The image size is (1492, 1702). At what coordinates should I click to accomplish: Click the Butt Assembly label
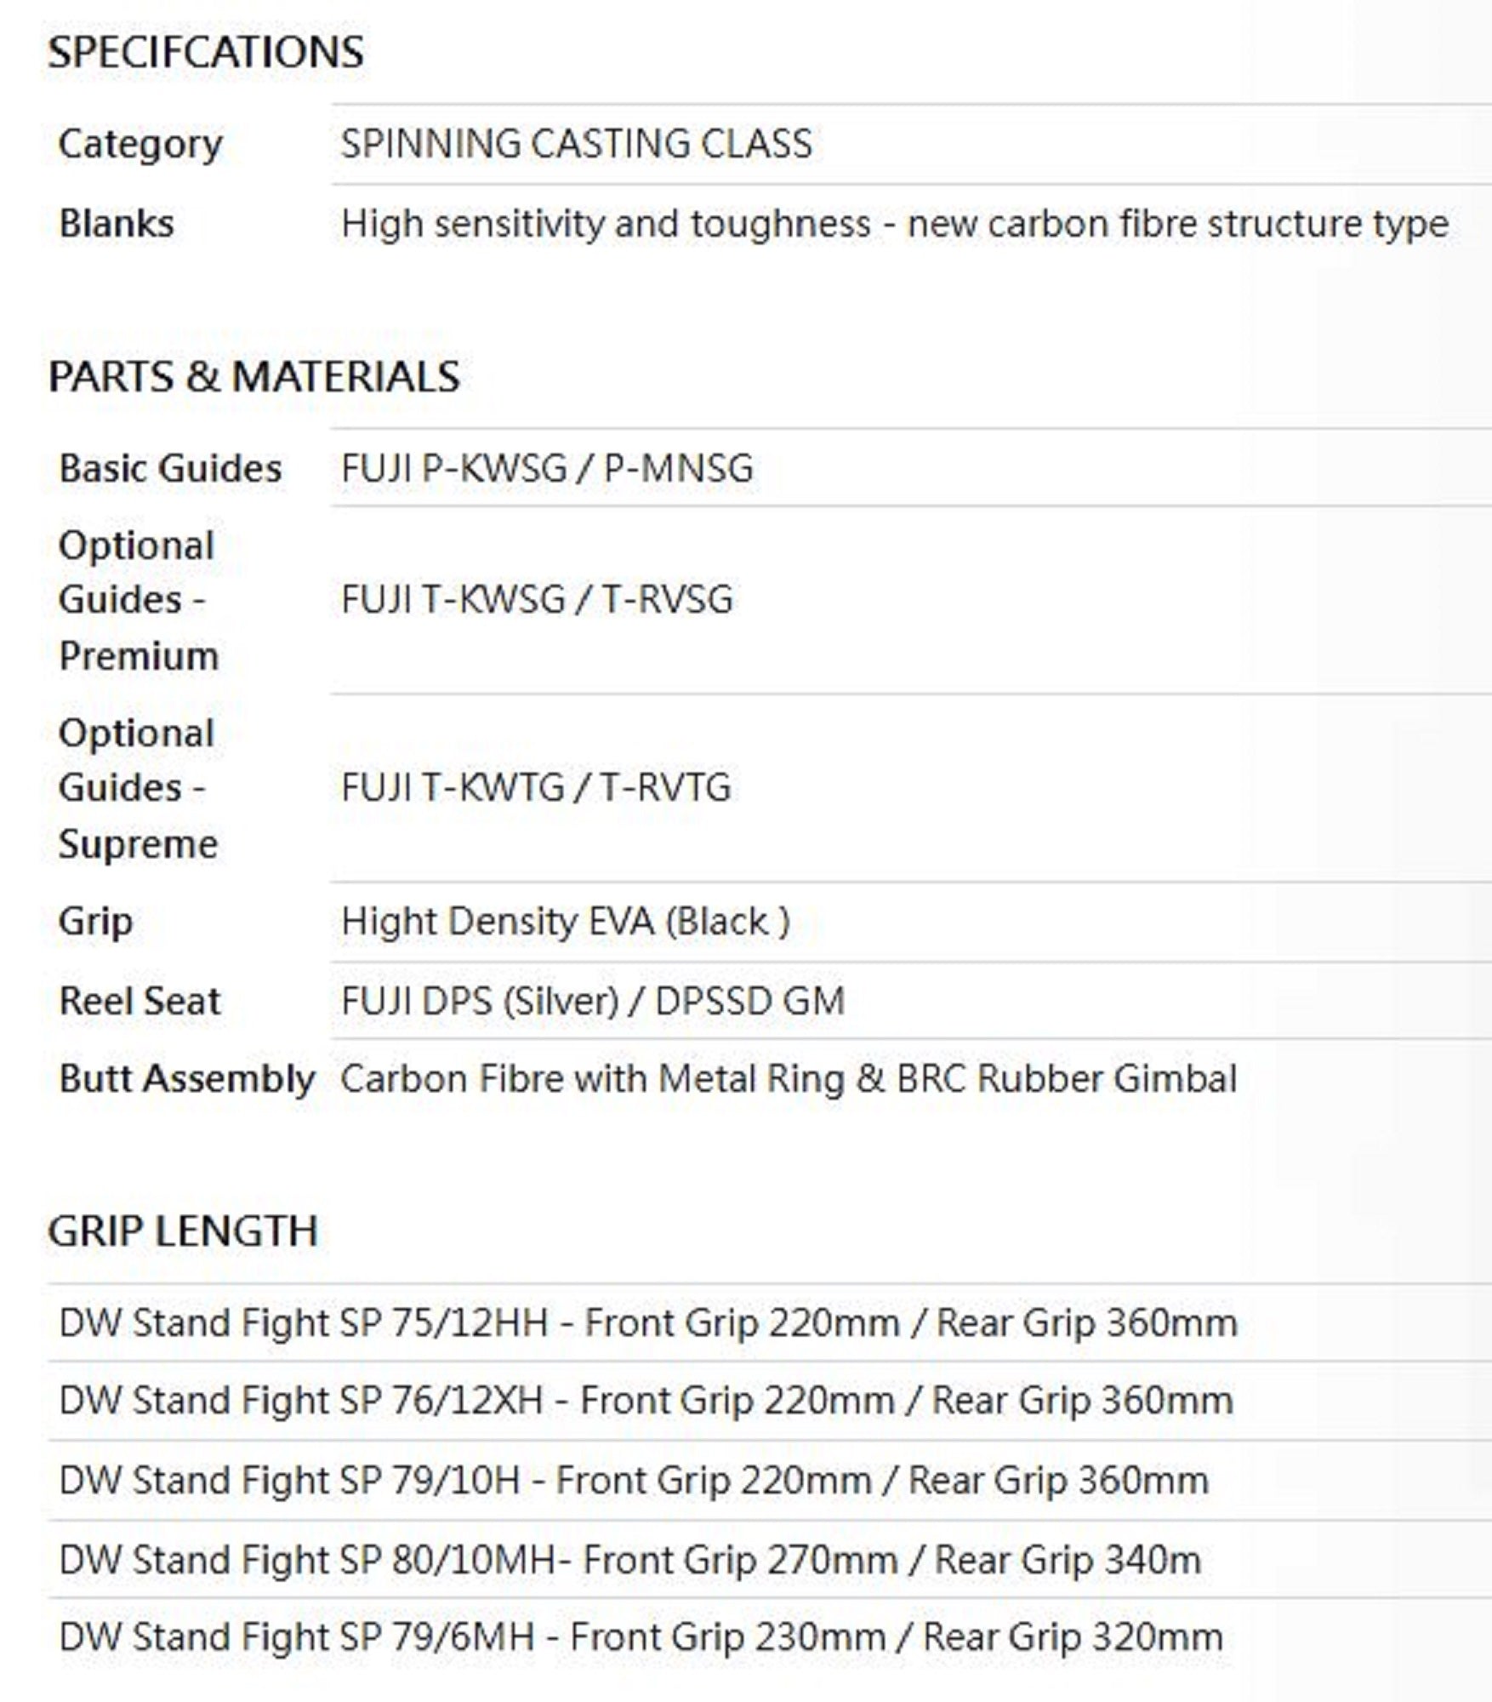(187, 1078)
